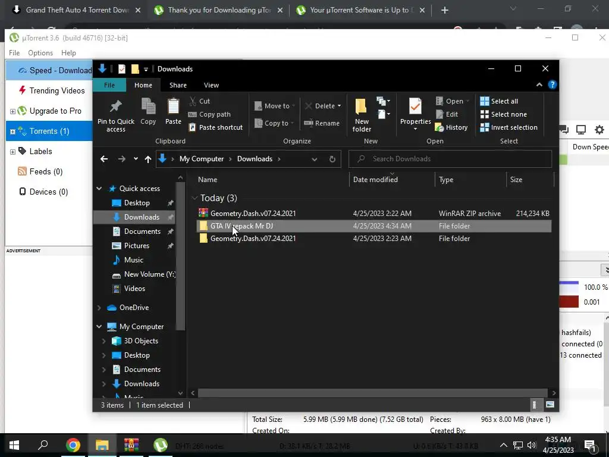Viewport: 609px width, 457px height.
Task: Open Documents under Quick access
Action: [x=142, y=231]
